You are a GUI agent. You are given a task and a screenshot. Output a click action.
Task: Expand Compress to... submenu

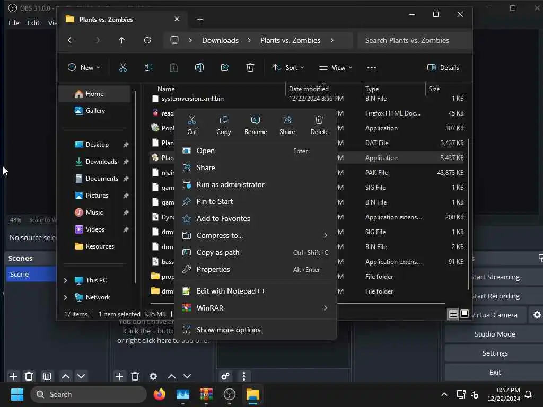tap(256, 236)
